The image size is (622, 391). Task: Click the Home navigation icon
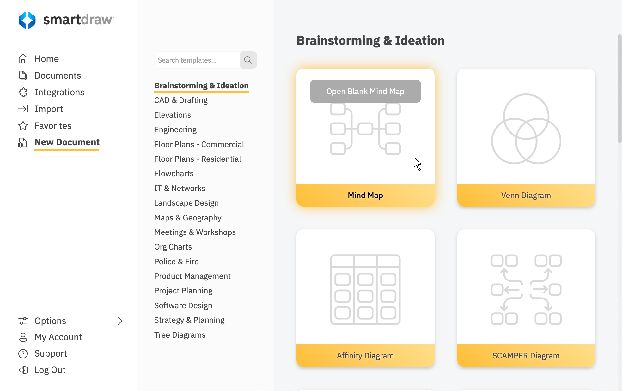23,58
